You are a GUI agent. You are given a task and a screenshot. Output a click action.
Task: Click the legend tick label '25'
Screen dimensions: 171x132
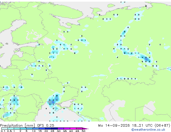point(52,131)
